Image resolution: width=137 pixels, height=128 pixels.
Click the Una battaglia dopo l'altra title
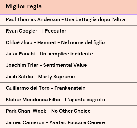[95, 20]
